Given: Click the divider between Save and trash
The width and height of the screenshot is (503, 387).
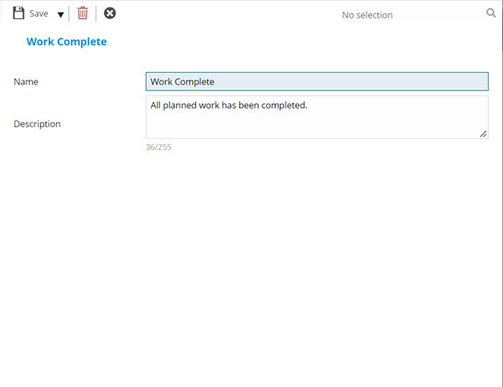Looking at the screenshot, I should point(69,13).
